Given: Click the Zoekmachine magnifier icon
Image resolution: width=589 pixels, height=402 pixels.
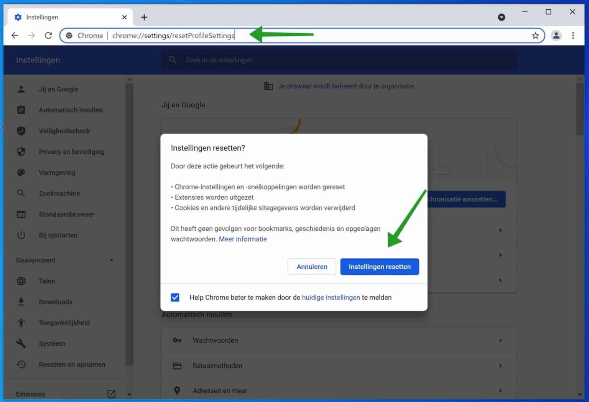Looking at the screenshot, I should click(x=21, y=194).
